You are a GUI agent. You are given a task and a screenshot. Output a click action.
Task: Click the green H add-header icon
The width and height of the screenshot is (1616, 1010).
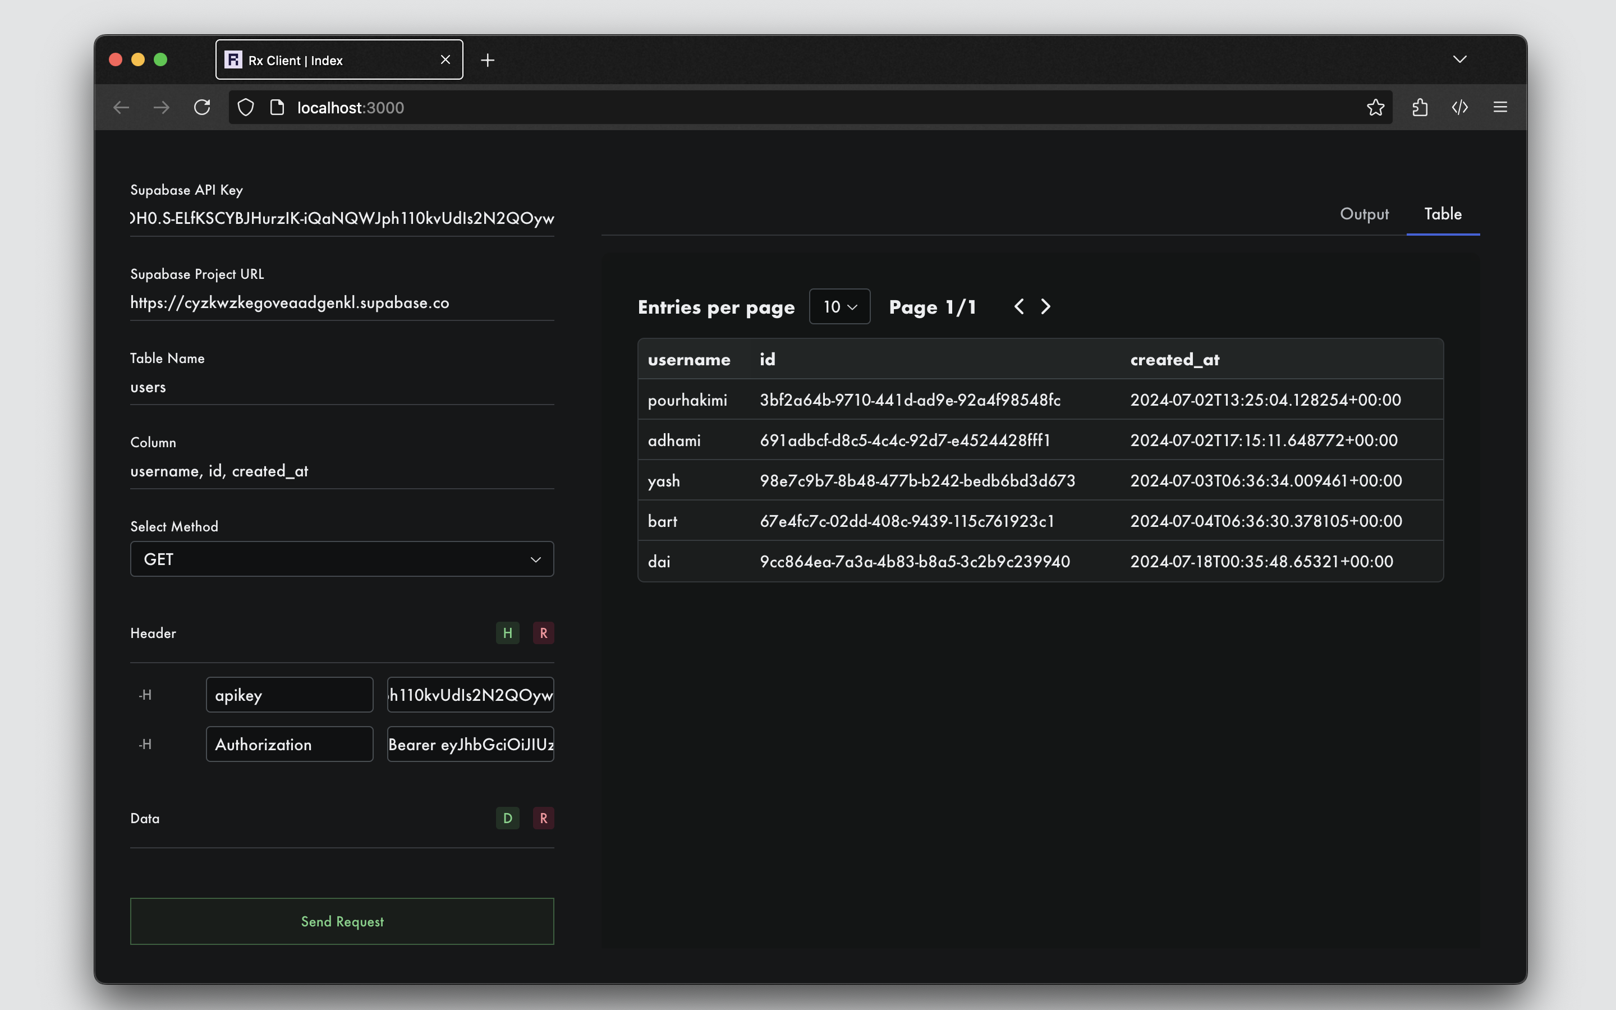pyautogui.click(x=507, y=632)
